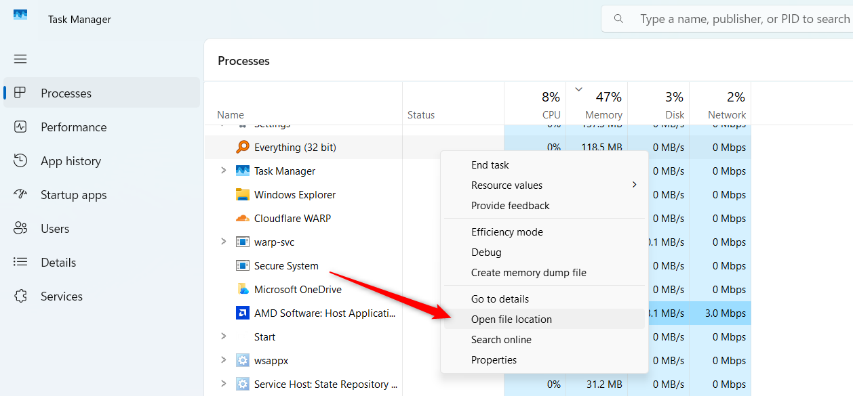The height and width of the screenshot is (396, 853).
Task: Toggle the hamburger navigation menu
Action: 20,59
